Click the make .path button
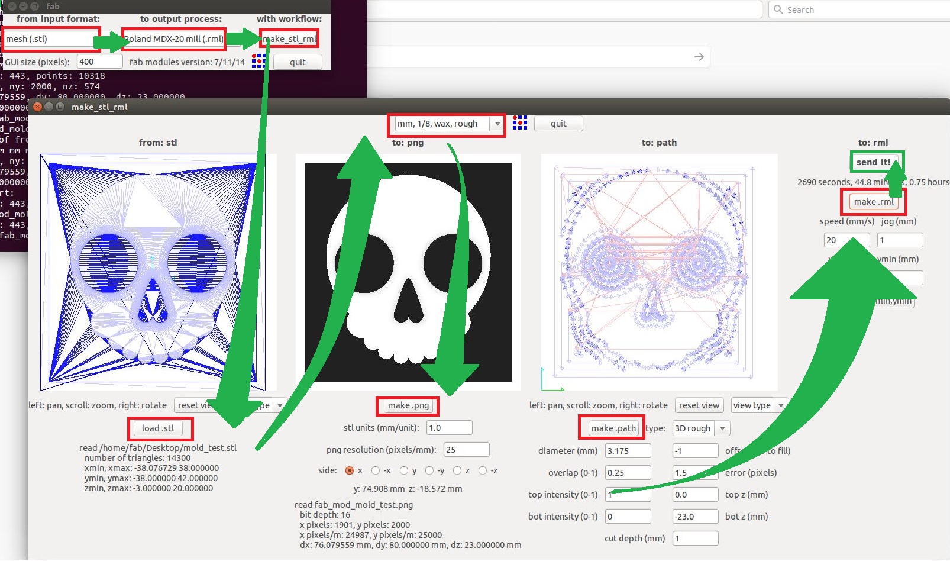The image size is (950, 561). 613,428
